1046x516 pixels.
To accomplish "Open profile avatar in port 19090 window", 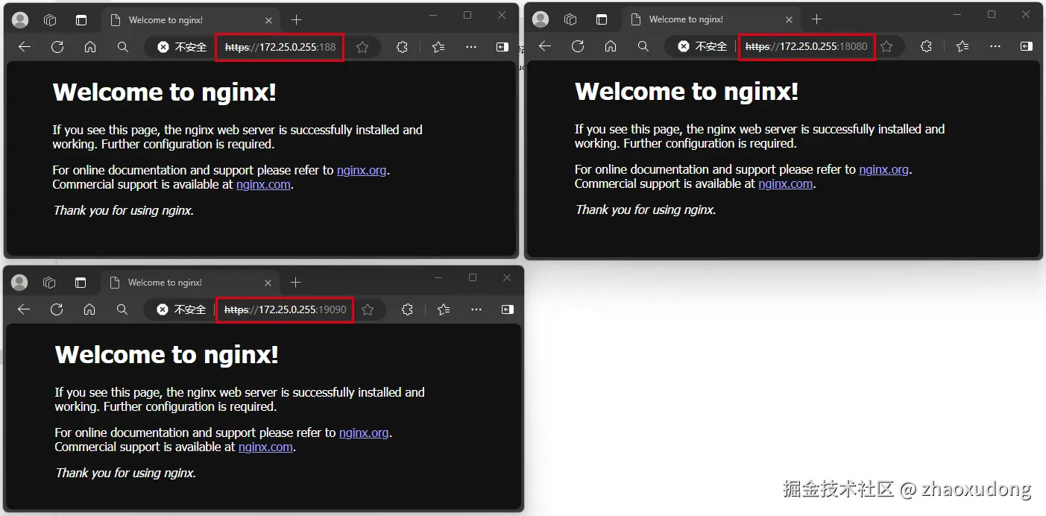I will tap(19, 283).
